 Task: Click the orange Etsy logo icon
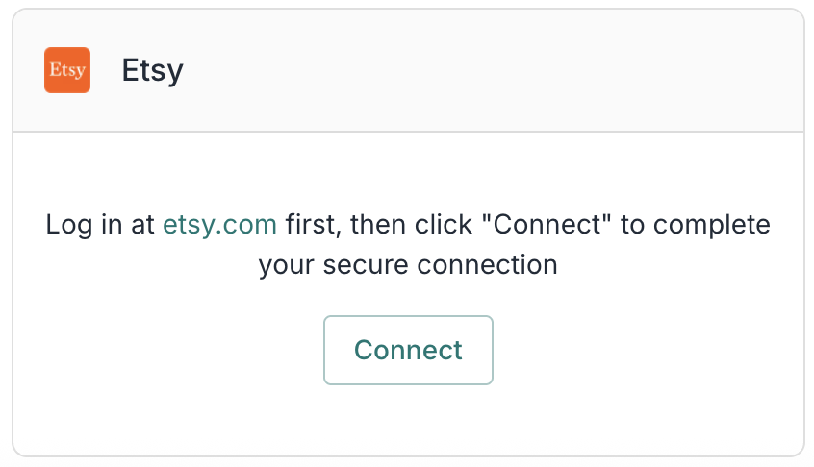pyautogui.click(x=67, y=70)
